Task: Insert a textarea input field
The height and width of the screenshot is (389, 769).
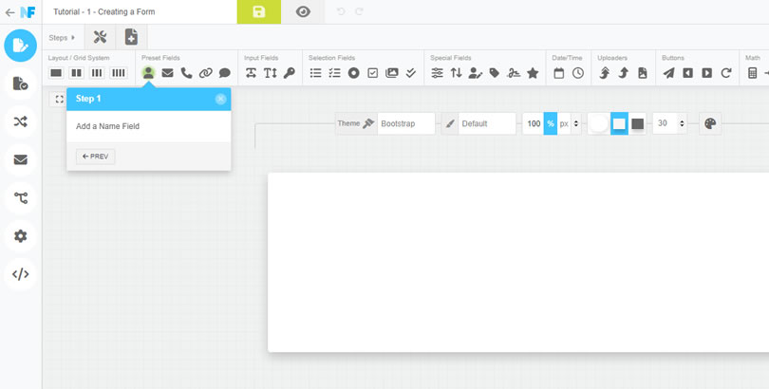Action: tap(271, 73)
